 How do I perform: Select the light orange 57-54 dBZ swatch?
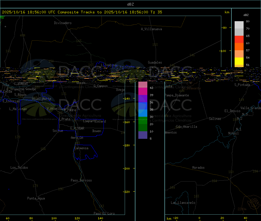pyautogui.click(x=239, y=54)
